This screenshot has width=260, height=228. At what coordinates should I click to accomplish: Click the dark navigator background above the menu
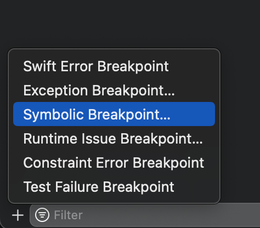click(130, 24)
